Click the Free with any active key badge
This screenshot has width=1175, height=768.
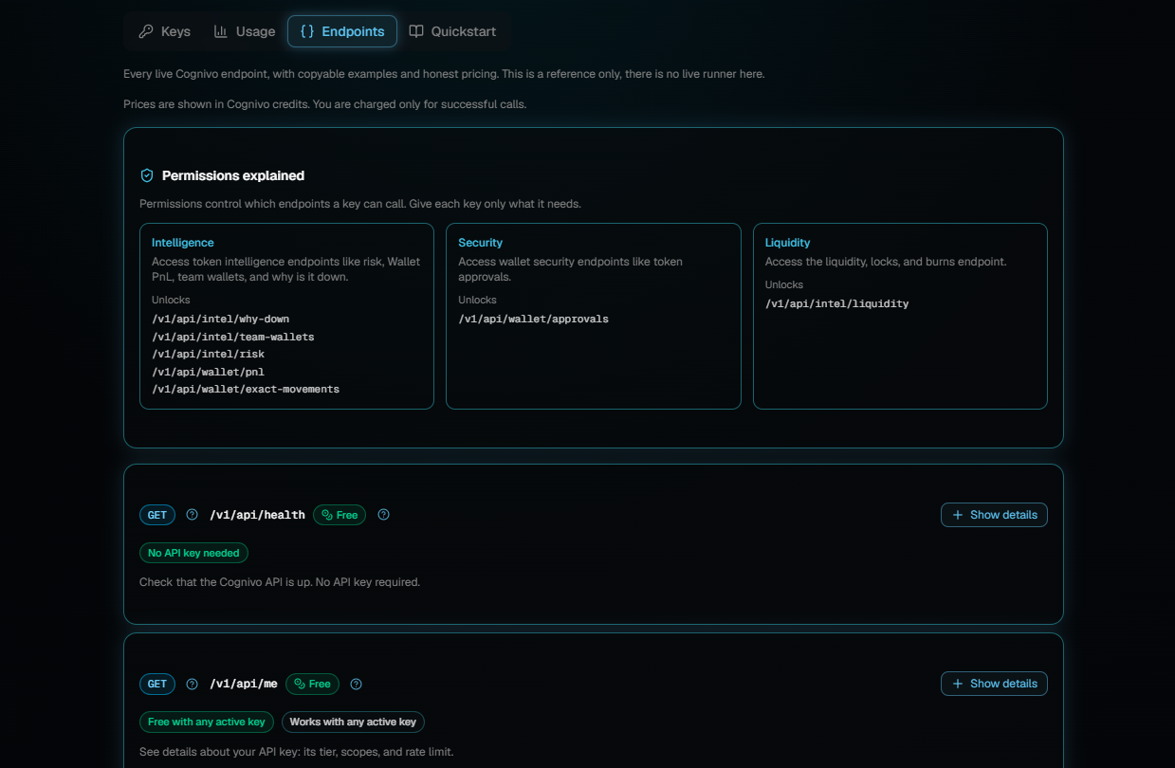click(207, 722)
